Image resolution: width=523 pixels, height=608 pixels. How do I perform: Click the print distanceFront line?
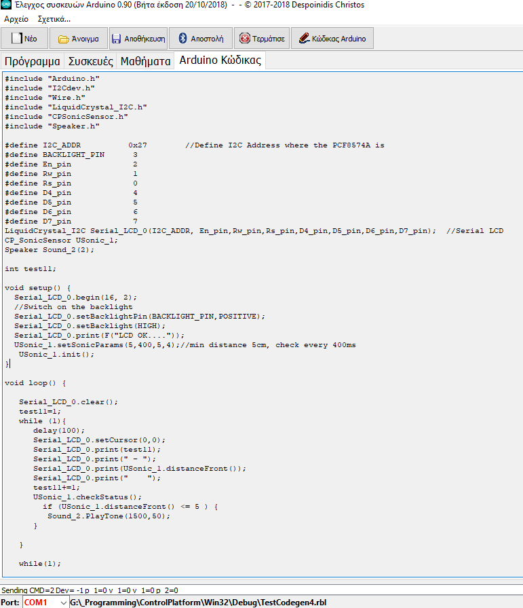click(x=140, y=469)
